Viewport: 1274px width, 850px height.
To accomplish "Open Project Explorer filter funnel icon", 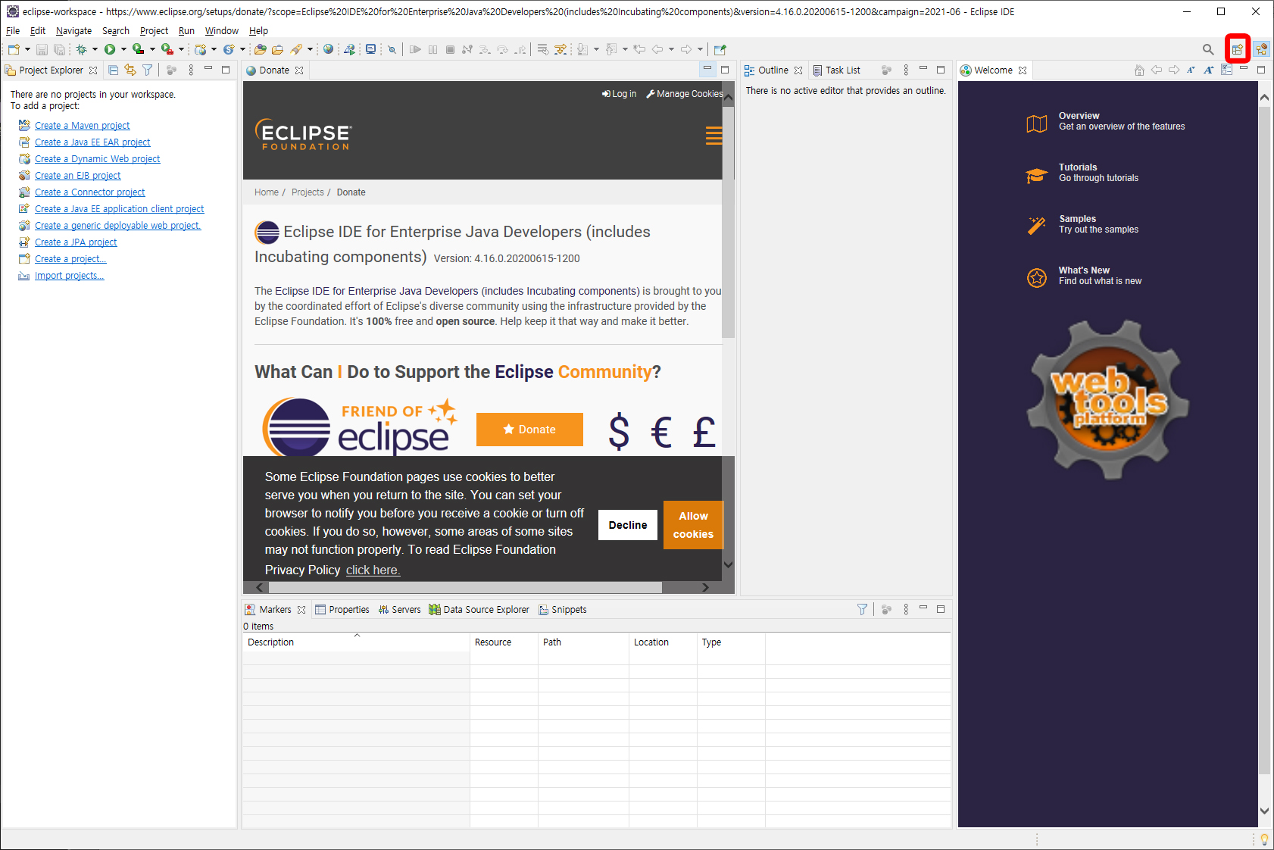I will pyautogui.click(x=148, y=70).
